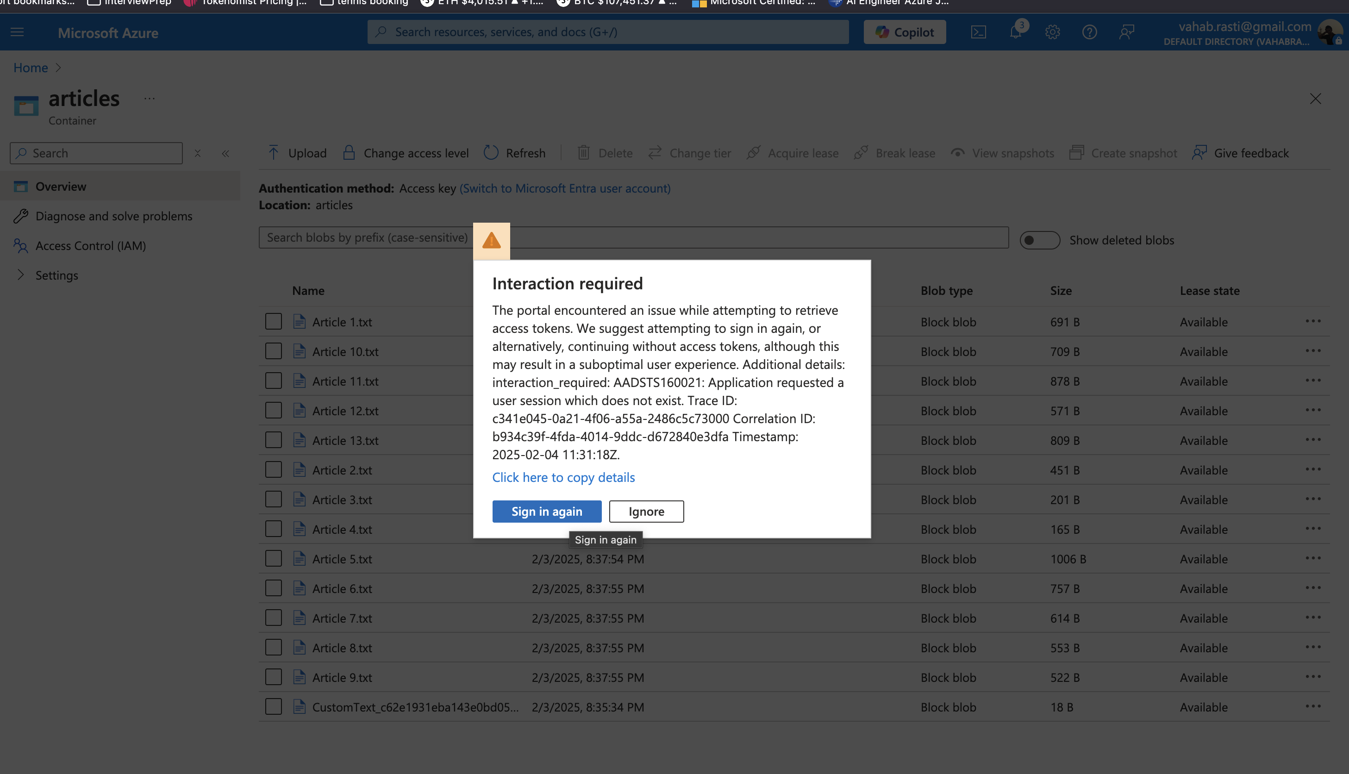Open the more options menu for the CustomText blob
Image resolution: width=1349 pixels, height=774 pixels.
[1313, 706]
